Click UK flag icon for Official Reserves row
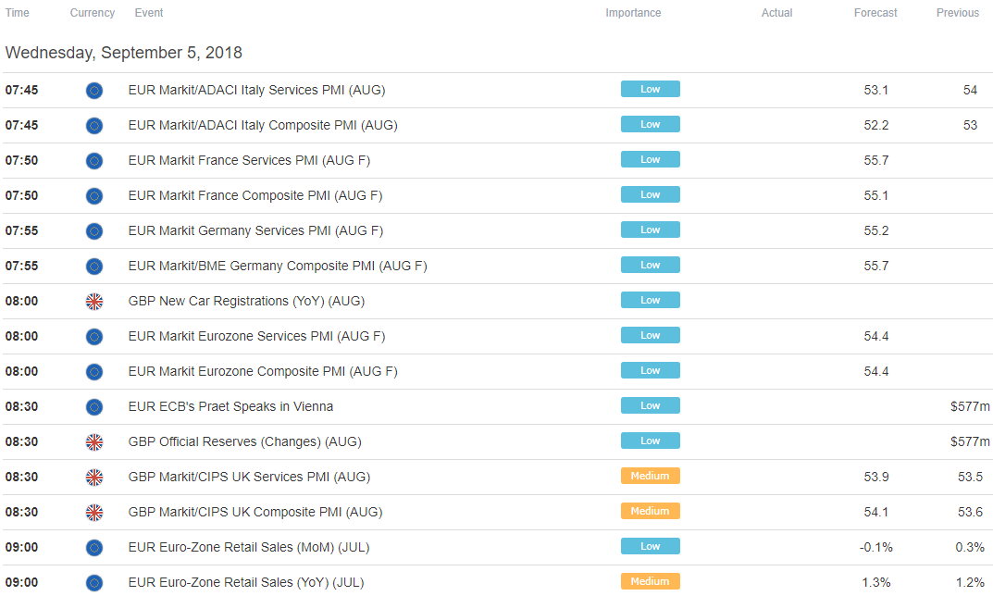This screenshot has width=993, height=596. tap(94, 442)
